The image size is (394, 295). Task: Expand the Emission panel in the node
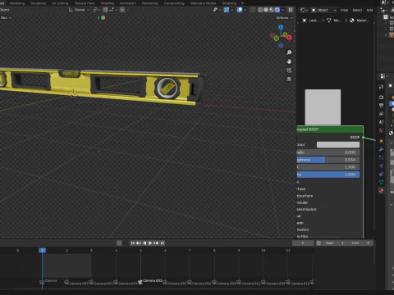[302, 229]
